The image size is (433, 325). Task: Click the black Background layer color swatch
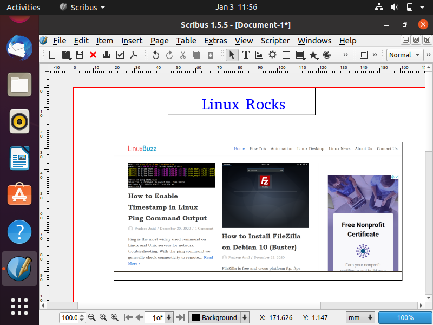tap(195, 317)
